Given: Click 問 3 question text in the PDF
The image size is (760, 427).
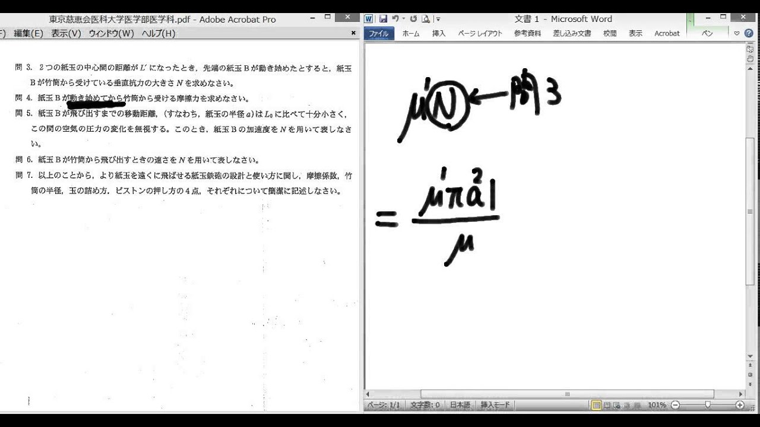Looking at the screenshot, I should (183, 76).
